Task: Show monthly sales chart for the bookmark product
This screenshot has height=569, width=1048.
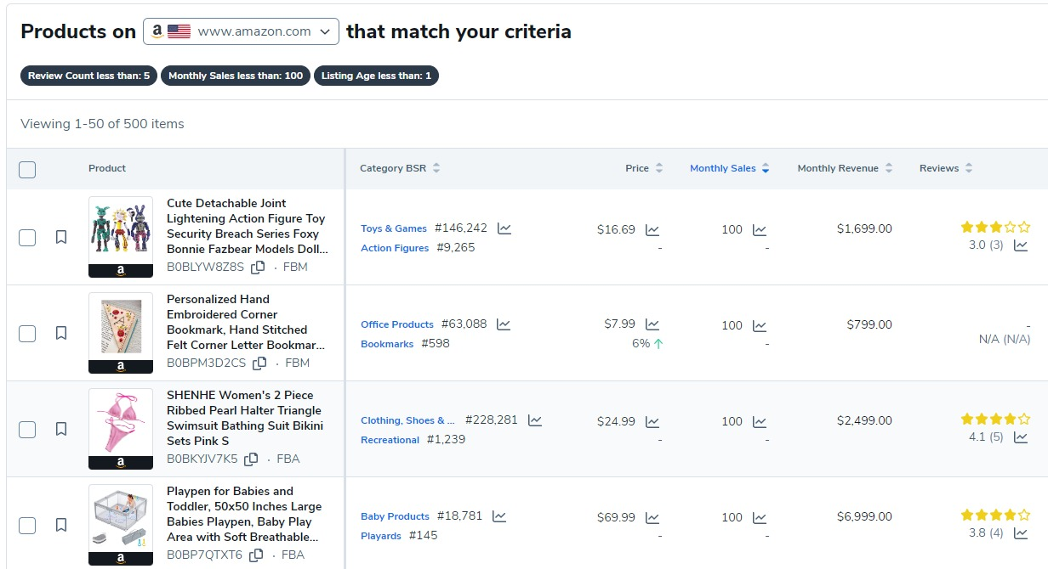Action: 760,325
